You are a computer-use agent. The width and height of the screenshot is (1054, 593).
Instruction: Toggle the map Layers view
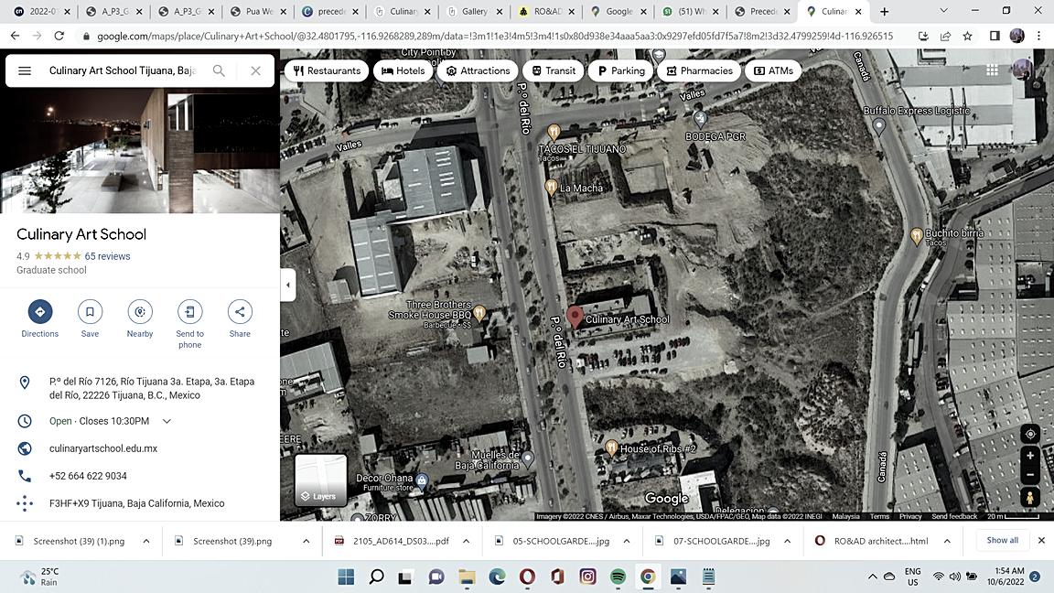[x=320, y=480]
